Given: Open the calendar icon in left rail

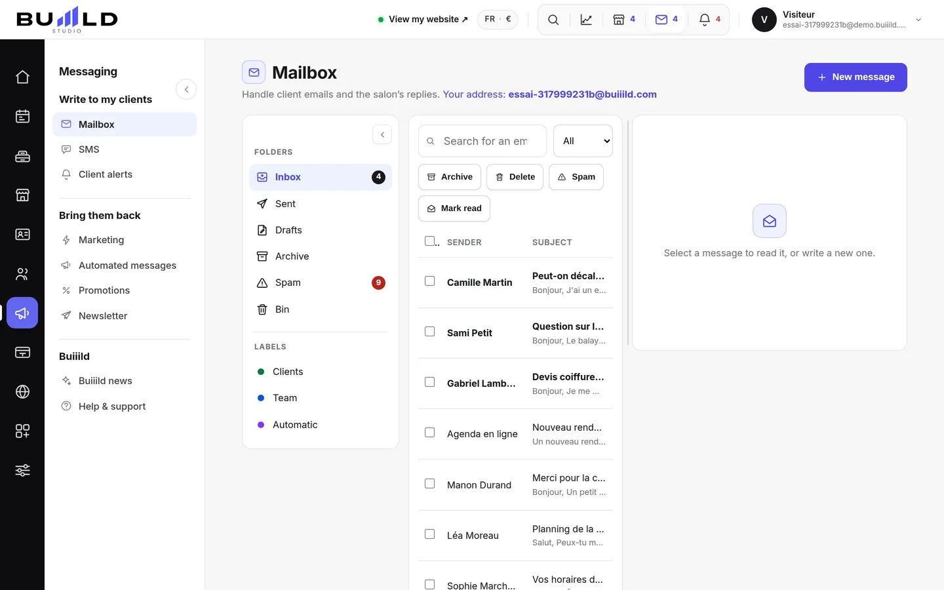Looking at the screenshot, I should click(x=22, y=116).
